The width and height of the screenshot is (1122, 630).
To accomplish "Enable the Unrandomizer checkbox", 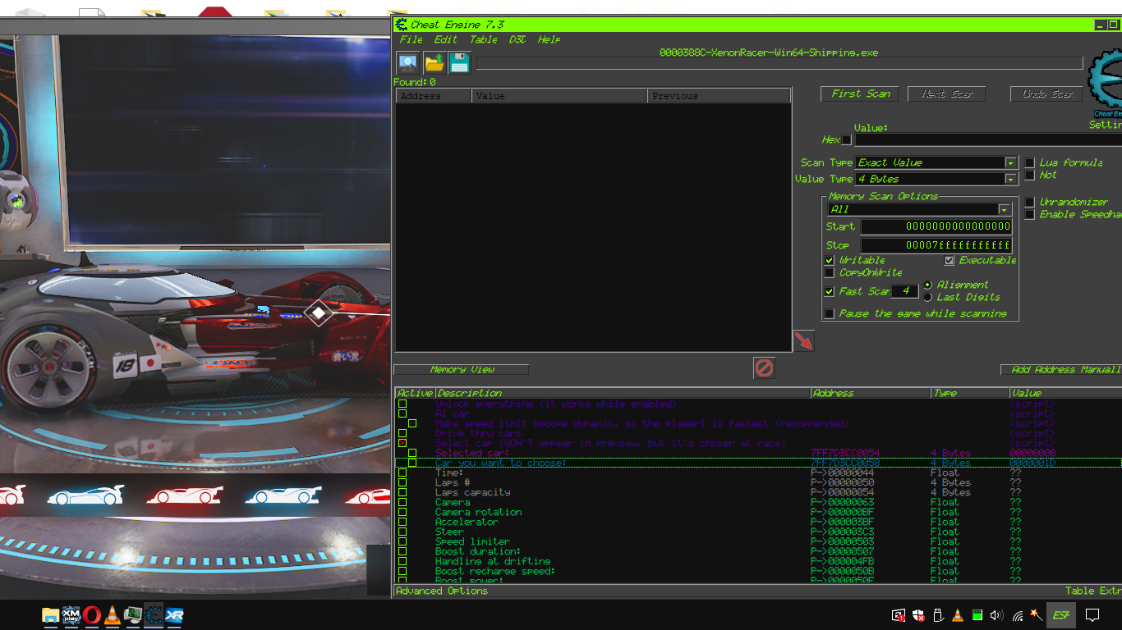I will (1029, 202).
